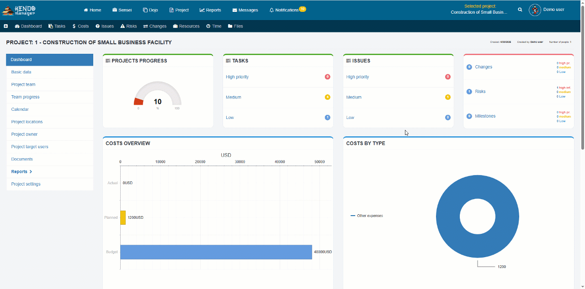Open Changes in the project toolbar
Screen dimensions: 585x289
pyautogui.click(x=155, y=26)
